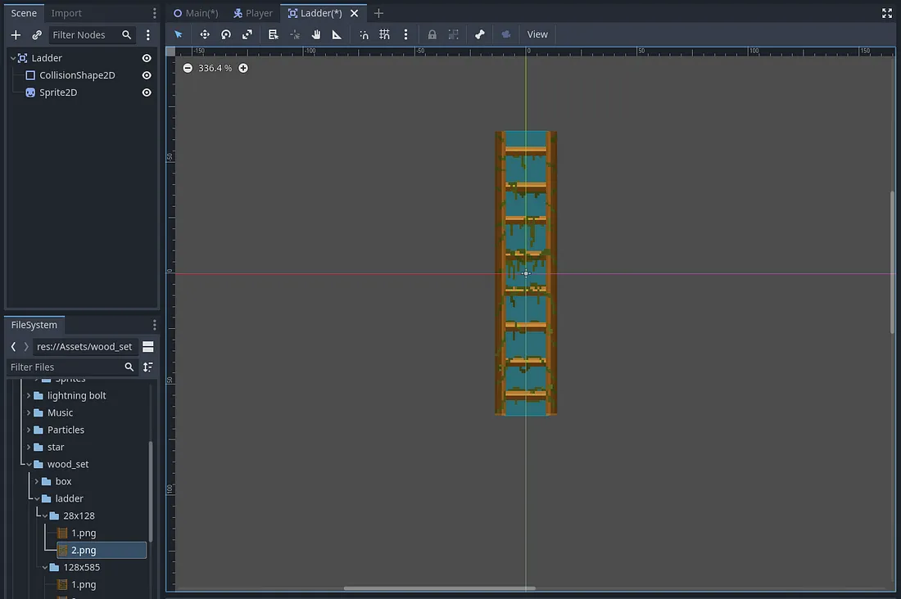Screen dimensions: 901x599
Task: Open skeleton options bone icon
Action: (480, 34)
